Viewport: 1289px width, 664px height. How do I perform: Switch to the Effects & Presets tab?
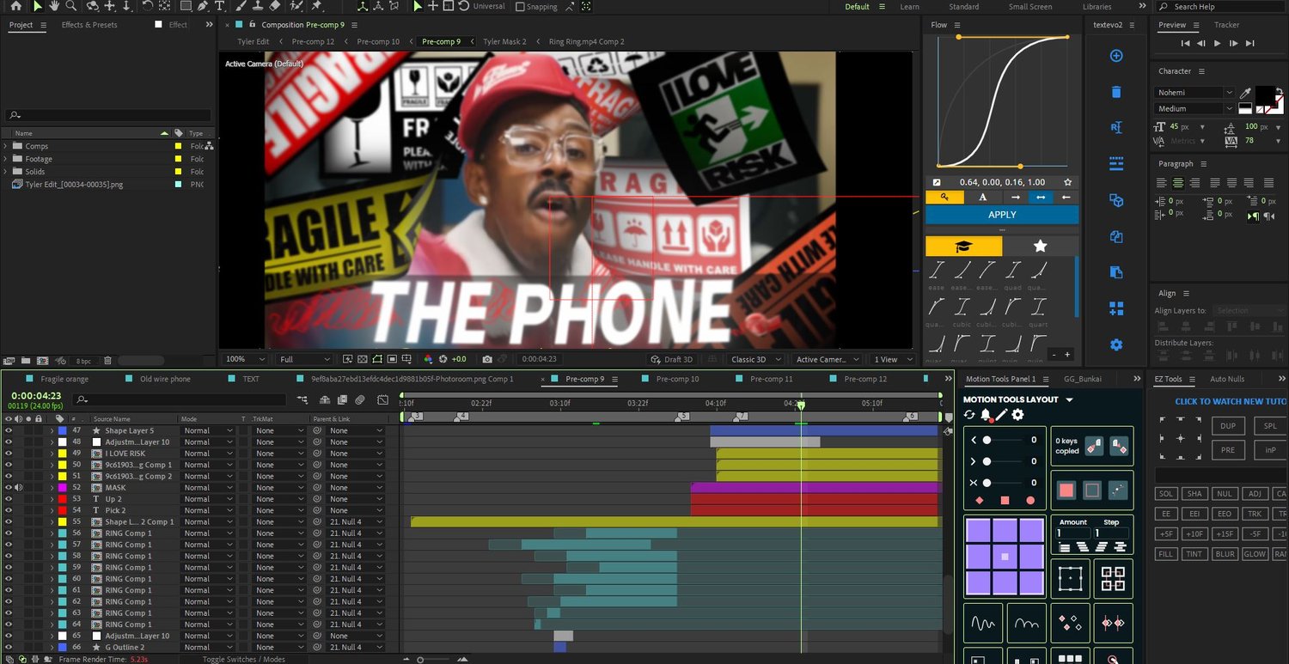point(89,25)
